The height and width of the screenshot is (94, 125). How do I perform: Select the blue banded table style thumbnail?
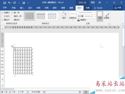(x=52, y=16)
